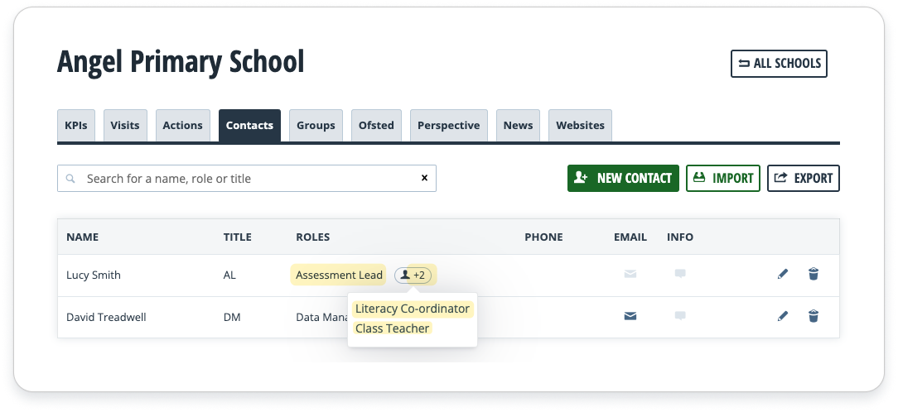The image size is (898, 412).
Task: Switch to the KPIs tab
Action: [x=76, y=126]
